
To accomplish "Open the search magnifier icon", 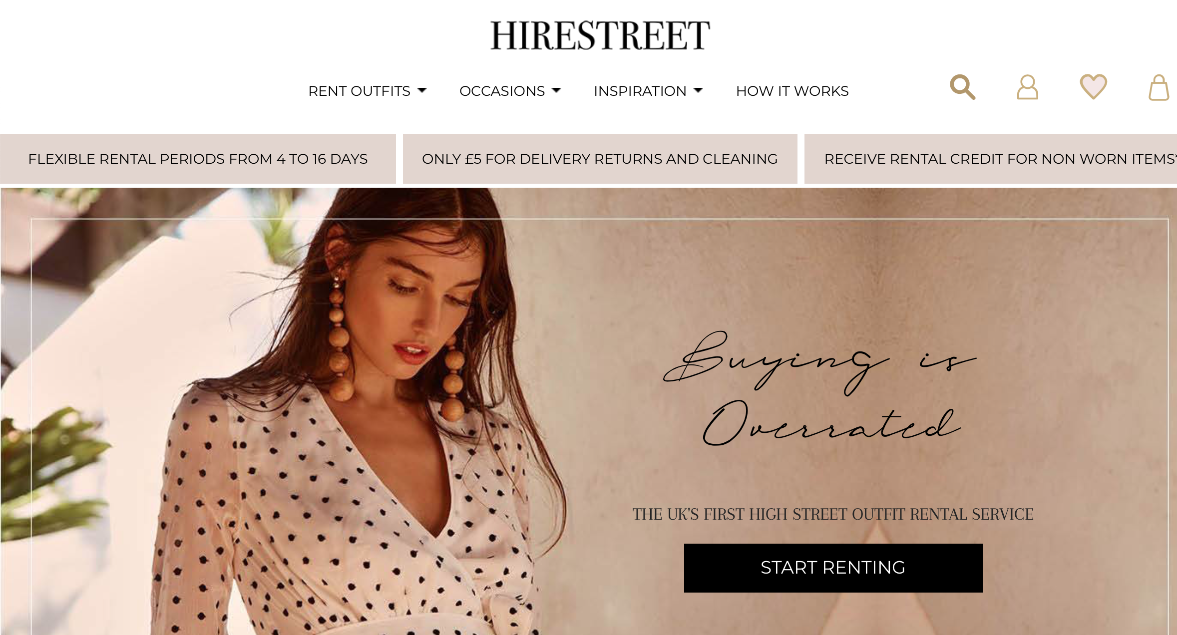I will [962, 87].
